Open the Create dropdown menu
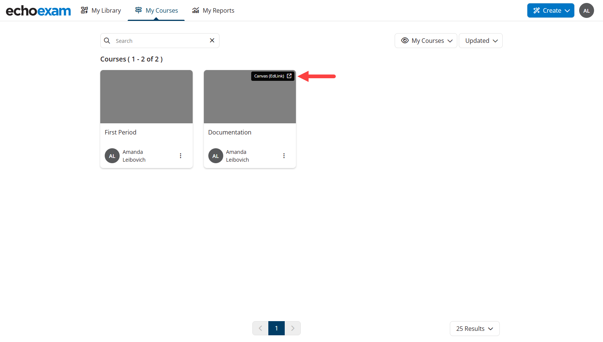 (x=550, y=10)
